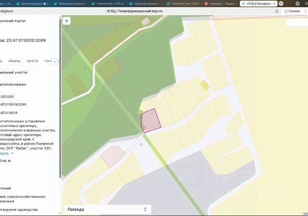Switch to Земельные участки browser tab
The image size is (308, 216).
click(x=71, y=3)
